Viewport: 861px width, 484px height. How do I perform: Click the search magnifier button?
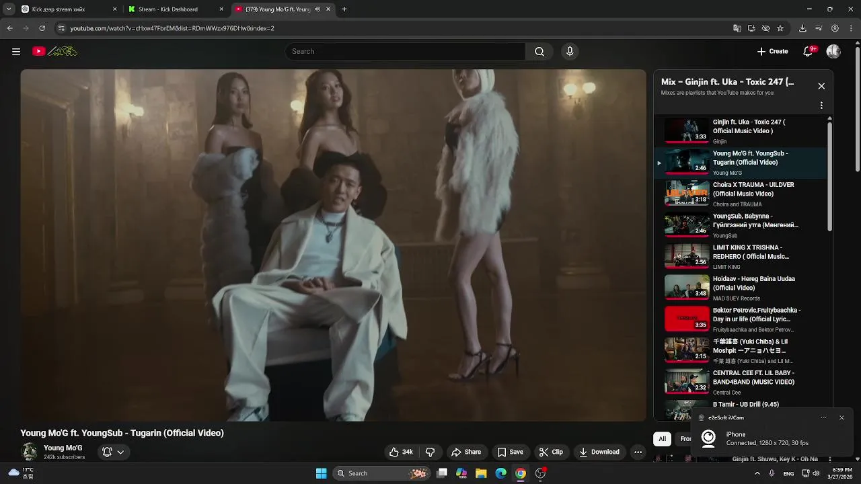pos(539,51)
